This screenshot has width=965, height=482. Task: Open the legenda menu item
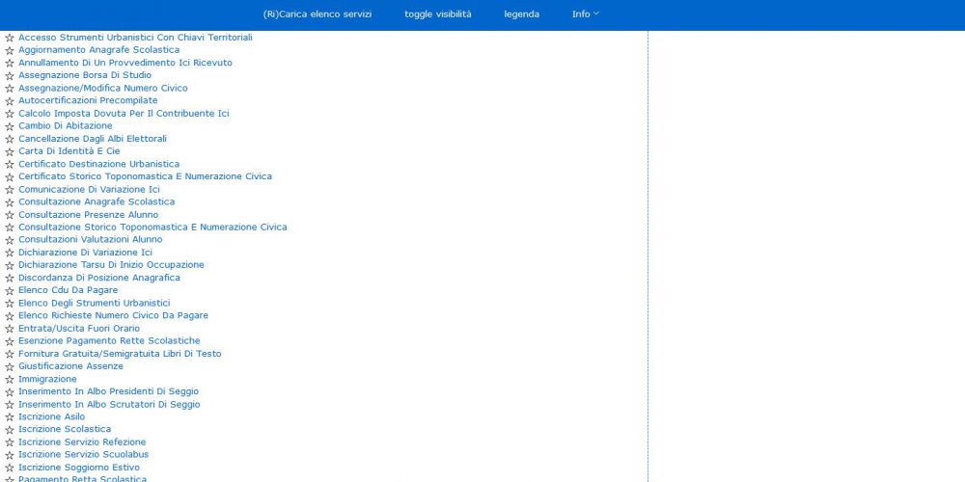click(x=521, y=14)
